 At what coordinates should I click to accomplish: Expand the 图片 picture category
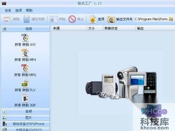[26, 118]
